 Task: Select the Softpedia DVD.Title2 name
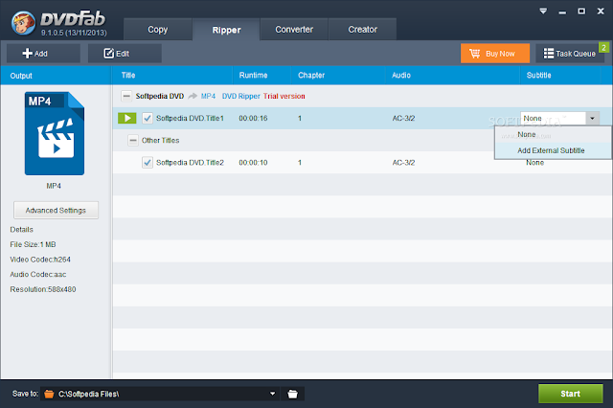point(190,162)
